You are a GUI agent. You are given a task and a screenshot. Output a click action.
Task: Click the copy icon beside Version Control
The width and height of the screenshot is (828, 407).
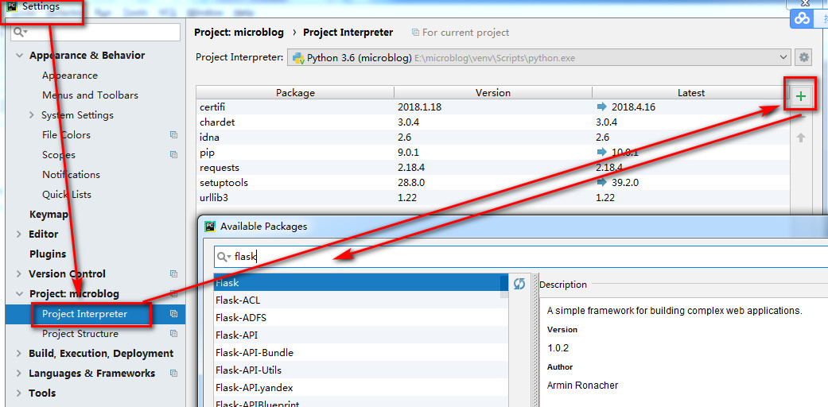pyautogui.click(x=173, y=273)
